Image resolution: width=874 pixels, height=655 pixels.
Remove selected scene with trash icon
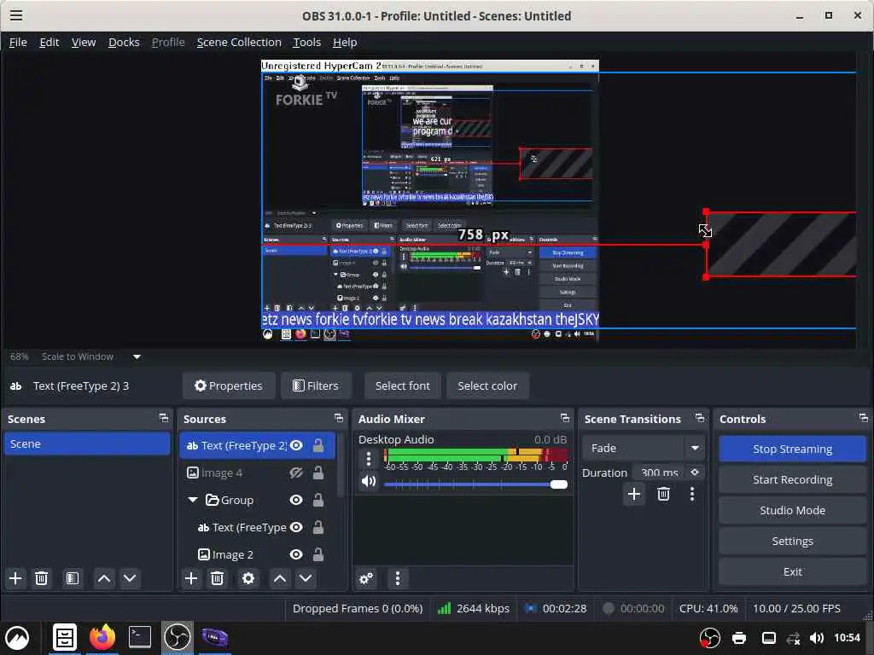tap(41, 578)
